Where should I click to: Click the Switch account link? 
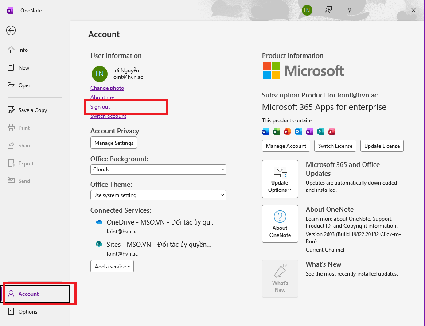[108, 116]
